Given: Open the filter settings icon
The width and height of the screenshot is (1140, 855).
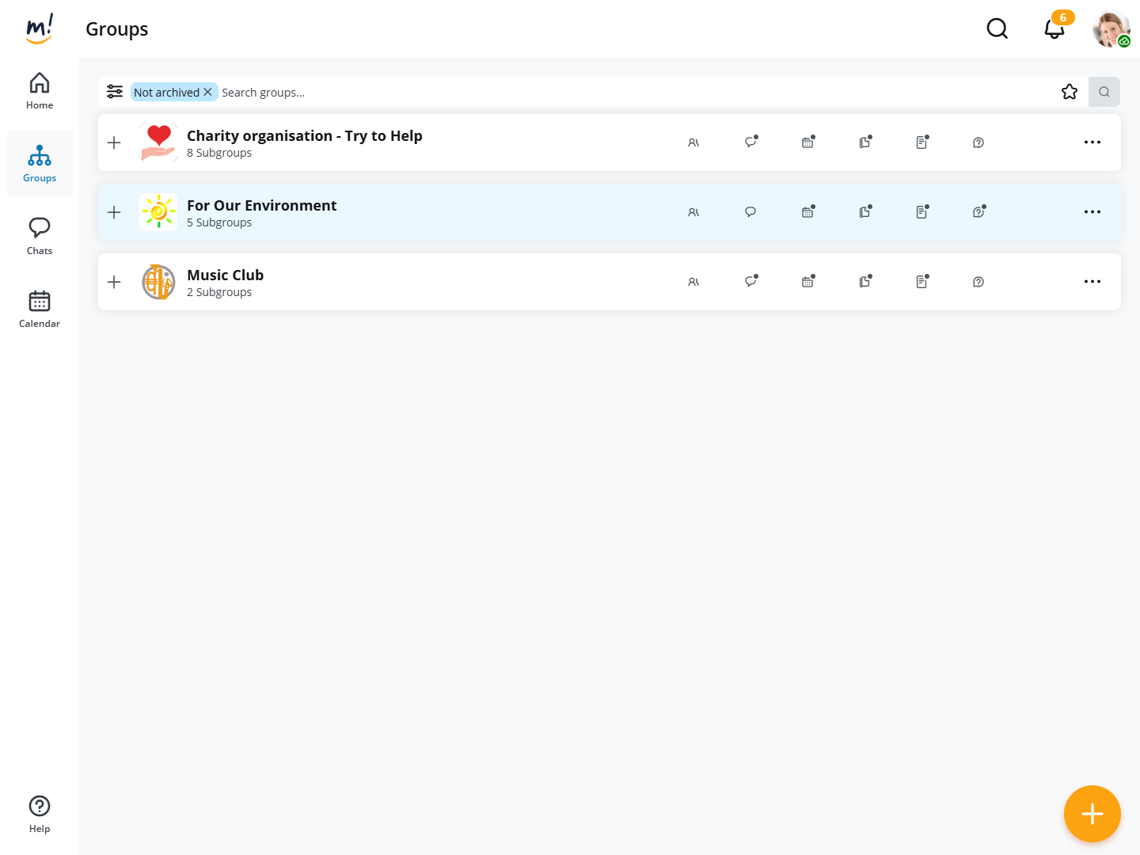Looking at the screenshot, I should [x=115, y=92].
